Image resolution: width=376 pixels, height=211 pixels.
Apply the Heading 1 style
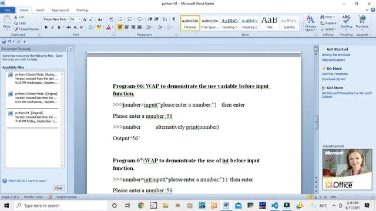230,23
